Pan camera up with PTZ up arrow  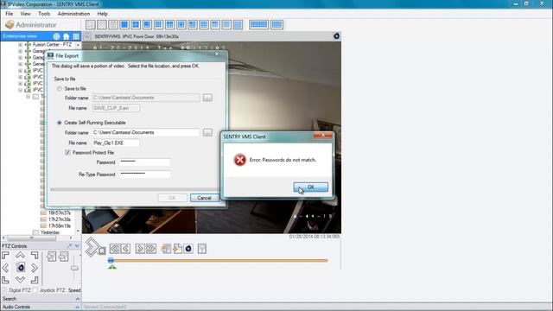(20, 255)
